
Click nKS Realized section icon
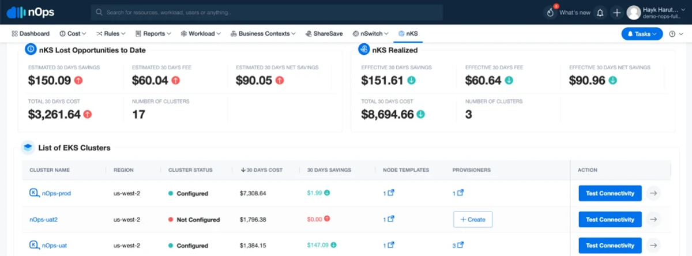[364, 50]
